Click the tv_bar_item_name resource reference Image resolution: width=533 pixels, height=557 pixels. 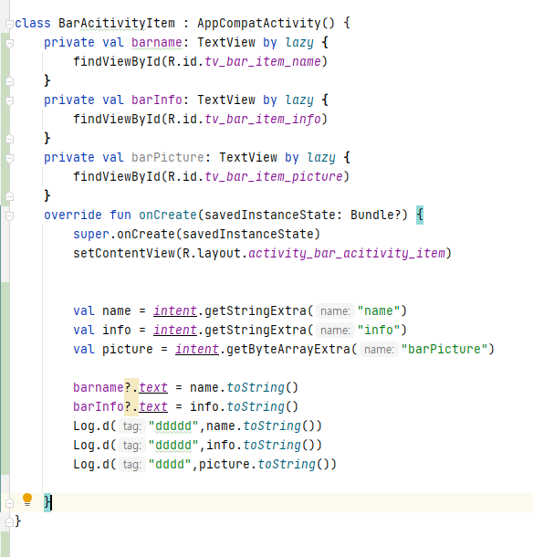coord(263,61)
